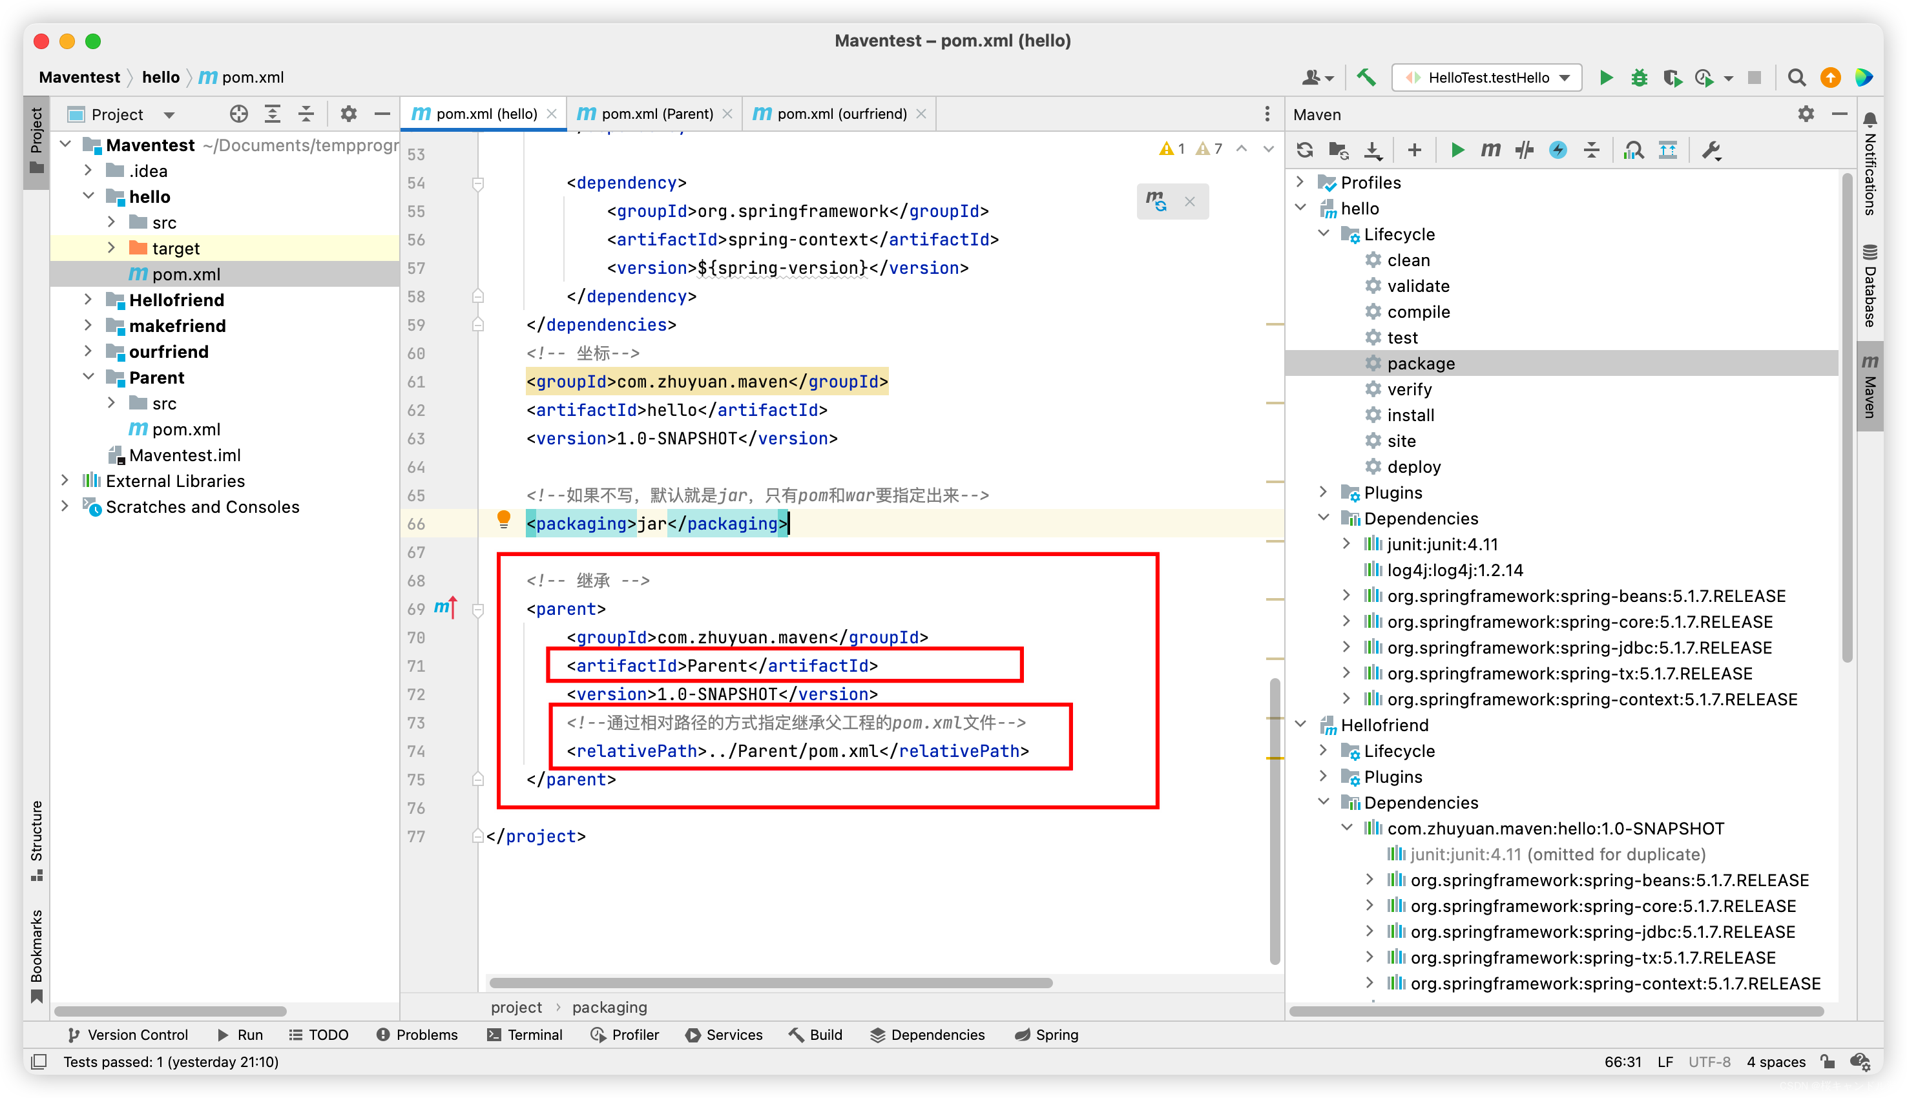Click line separator LF in status bar
This screenshot has height=1098, width=1907.
coord(1665,1061)
